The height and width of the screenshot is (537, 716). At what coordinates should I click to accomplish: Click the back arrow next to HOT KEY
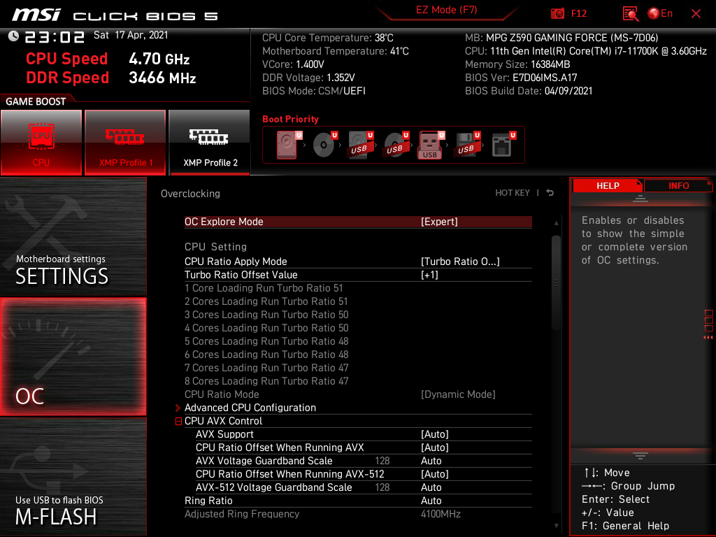click(550, 193)
